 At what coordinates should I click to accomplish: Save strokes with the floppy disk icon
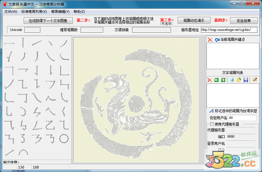(x=246, y=80)
